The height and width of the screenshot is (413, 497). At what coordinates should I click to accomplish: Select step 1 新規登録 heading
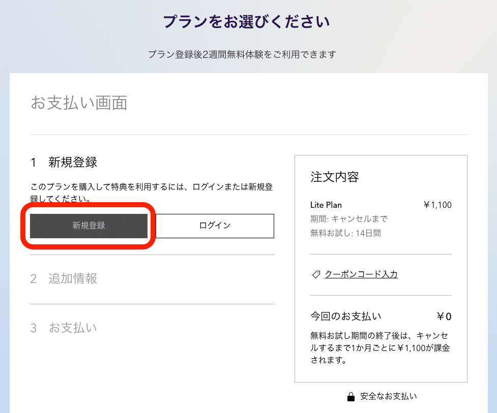(64, 163)
